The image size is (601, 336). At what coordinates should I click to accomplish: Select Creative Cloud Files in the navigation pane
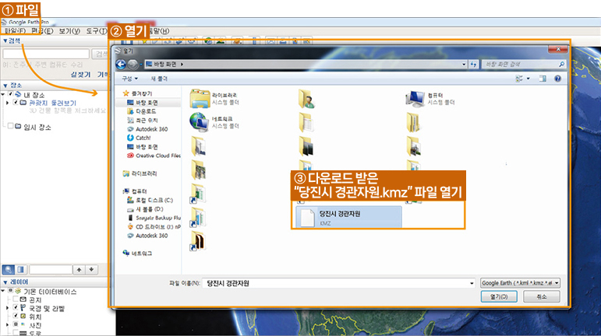pos(154,156)
